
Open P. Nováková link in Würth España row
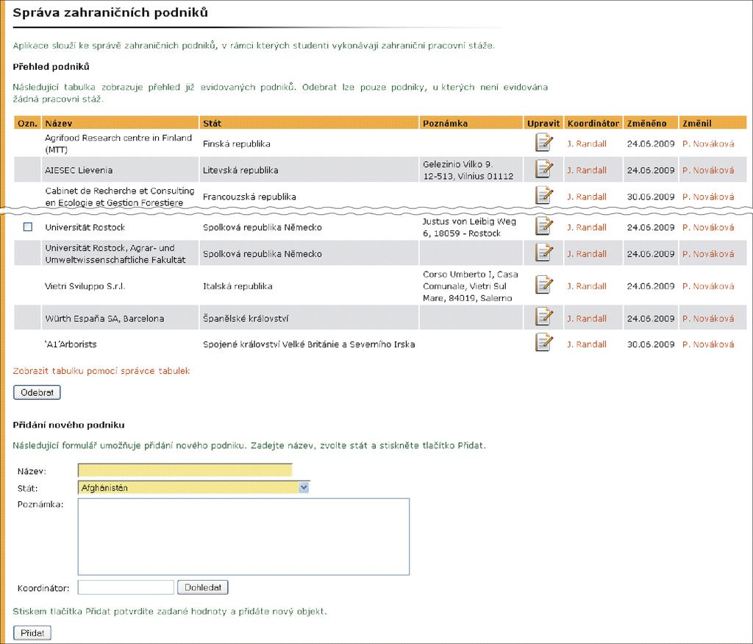(x=708, y=318)
